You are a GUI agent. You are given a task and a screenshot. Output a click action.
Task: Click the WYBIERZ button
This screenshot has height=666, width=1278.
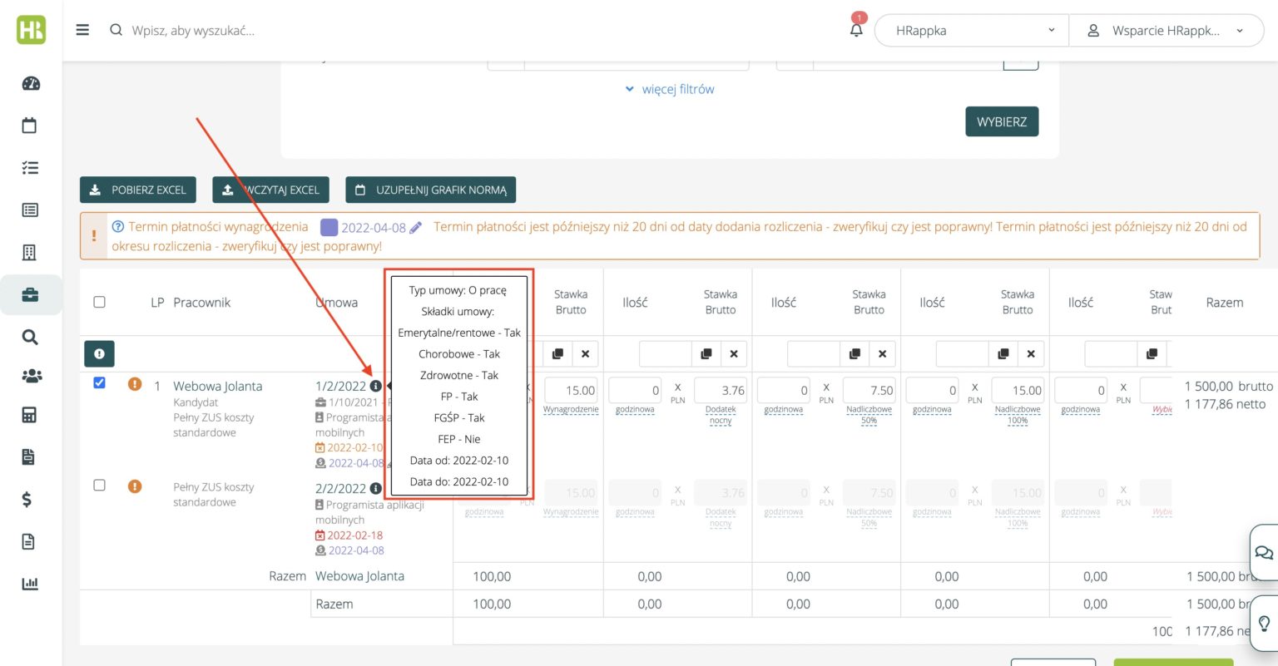[x=1001, y=121]
